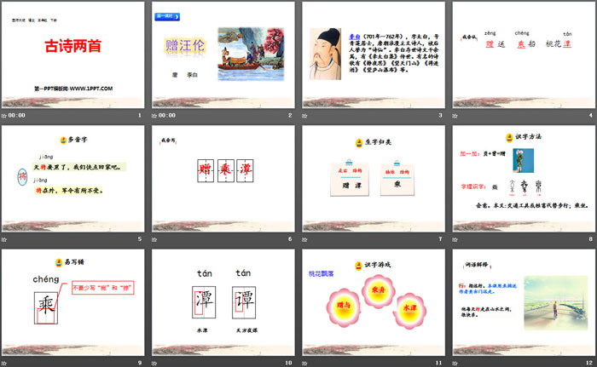
Task: Click the animation star icon under slide 12
Action: point(455,362)
